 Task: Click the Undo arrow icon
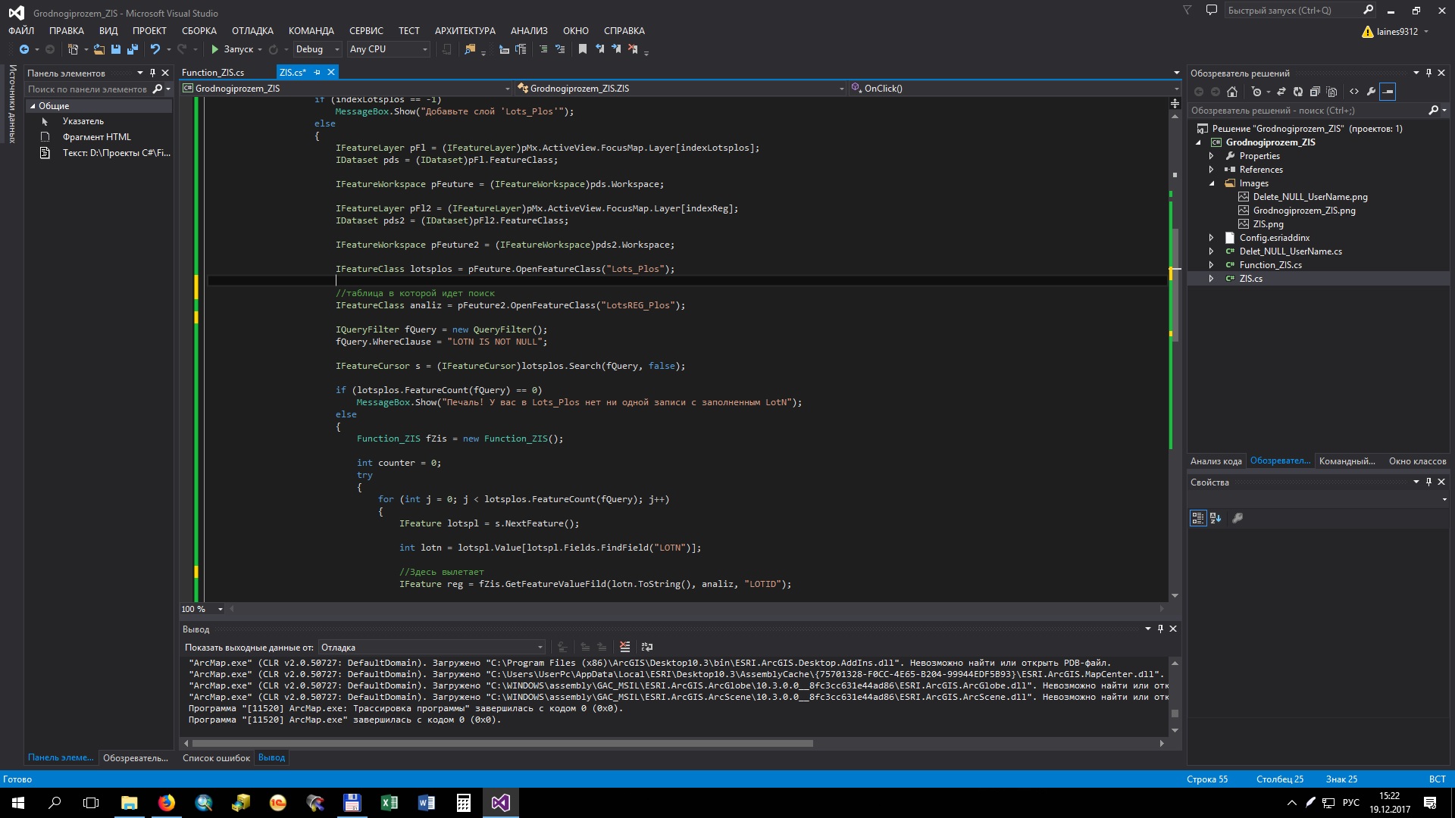point(155,49)
